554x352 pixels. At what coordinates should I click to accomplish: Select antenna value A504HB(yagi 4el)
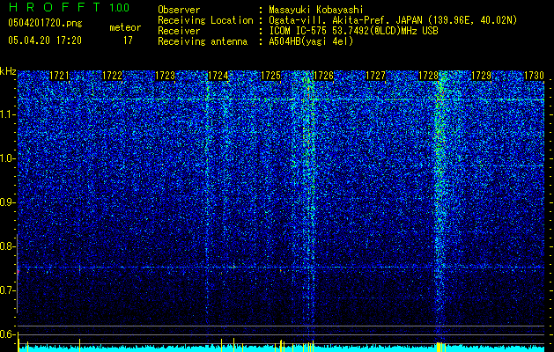tap(311, 41)
